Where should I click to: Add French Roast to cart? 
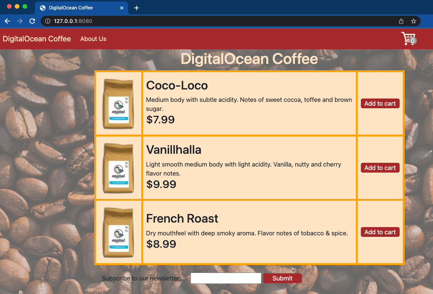coord(380,232)
